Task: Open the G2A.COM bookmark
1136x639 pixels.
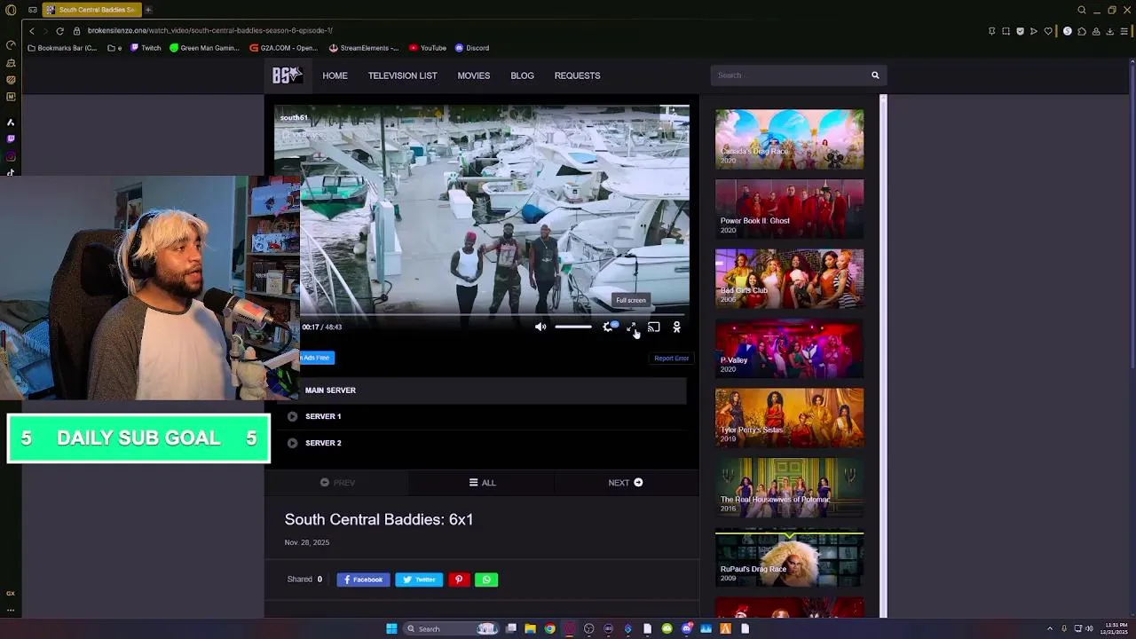Action: pos(284,48)
